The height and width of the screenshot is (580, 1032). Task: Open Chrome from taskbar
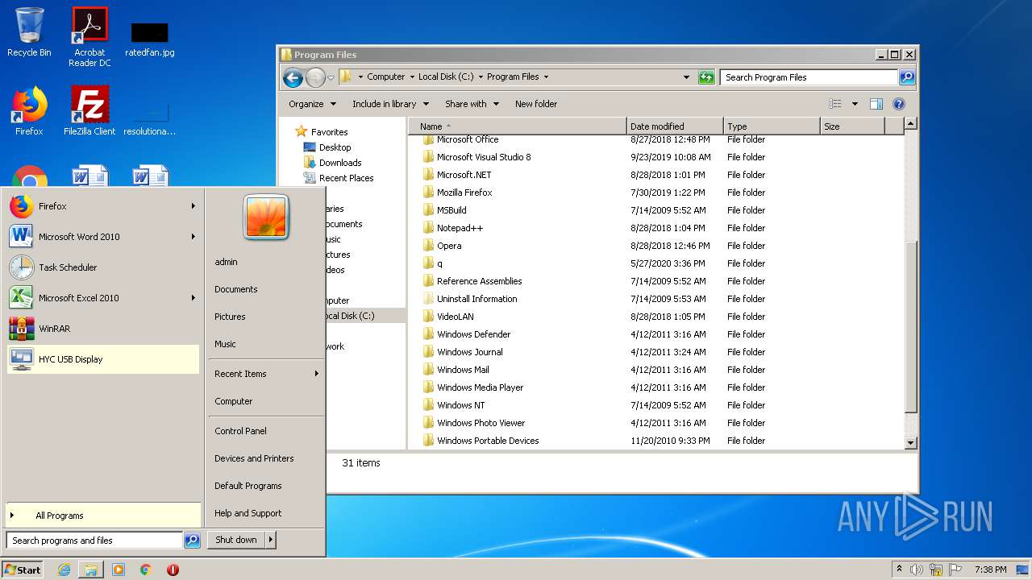(145, 570)
